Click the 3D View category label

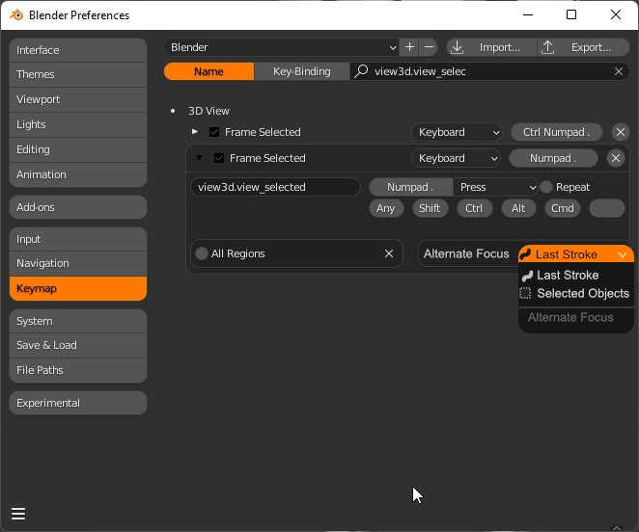tap(208, 111)
